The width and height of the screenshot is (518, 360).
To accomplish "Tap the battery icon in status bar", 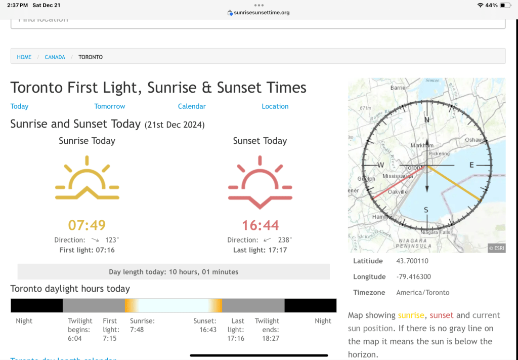I will point(505,5).
